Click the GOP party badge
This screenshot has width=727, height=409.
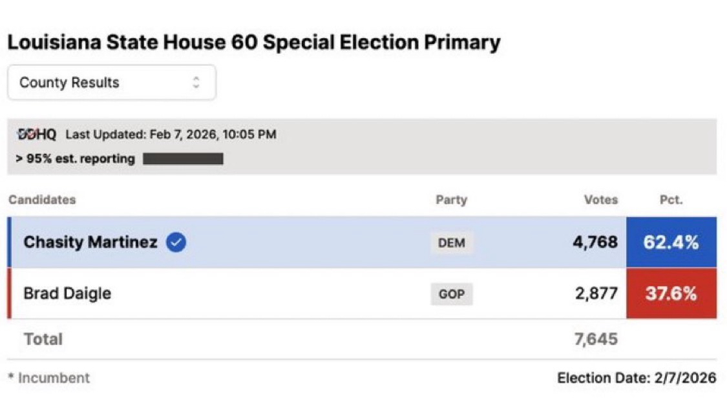[452, 294]
